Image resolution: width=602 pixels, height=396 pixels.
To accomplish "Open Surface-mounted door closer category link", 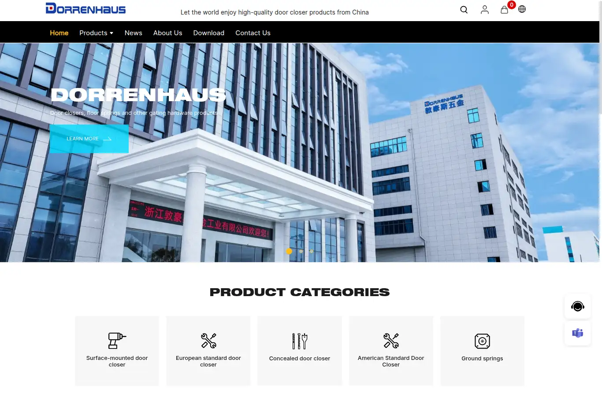I will tap(117, 361).
